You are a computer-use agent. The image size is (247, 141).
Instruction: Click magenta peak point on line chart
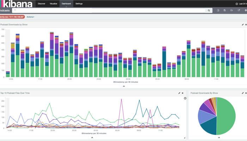coord(121,99)
